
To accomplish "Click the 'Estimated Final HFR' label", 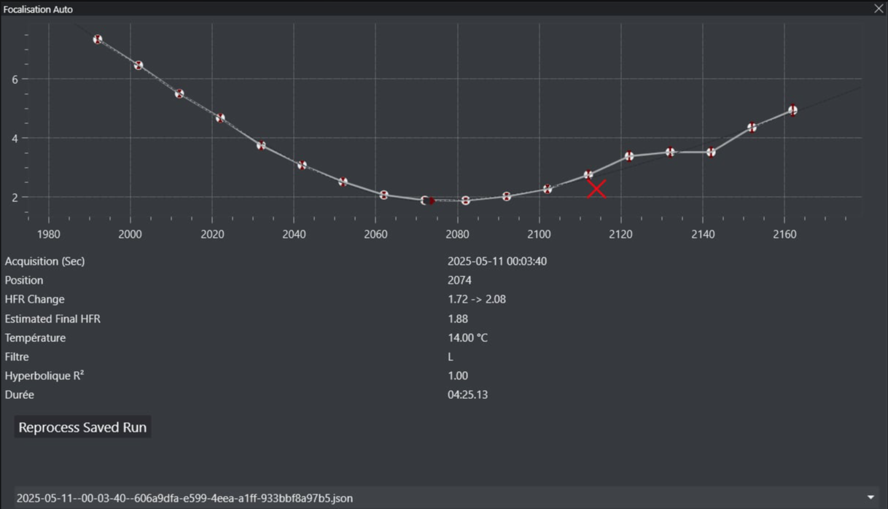I will click(x=52, y=319).
